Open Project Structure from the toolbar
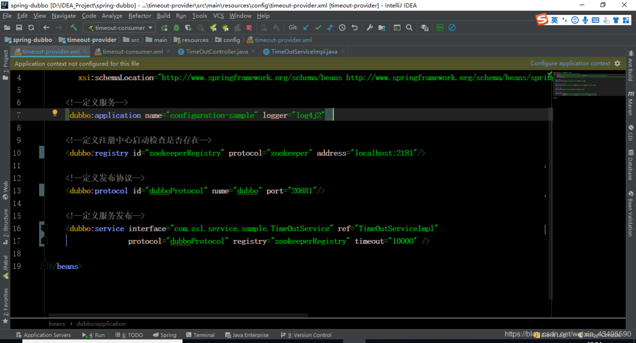636x343 pixels. click(382, 28)
